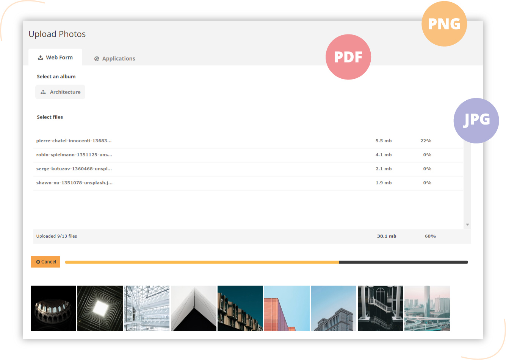
Task: Click the PNG format badge
Action: [444, 24]
